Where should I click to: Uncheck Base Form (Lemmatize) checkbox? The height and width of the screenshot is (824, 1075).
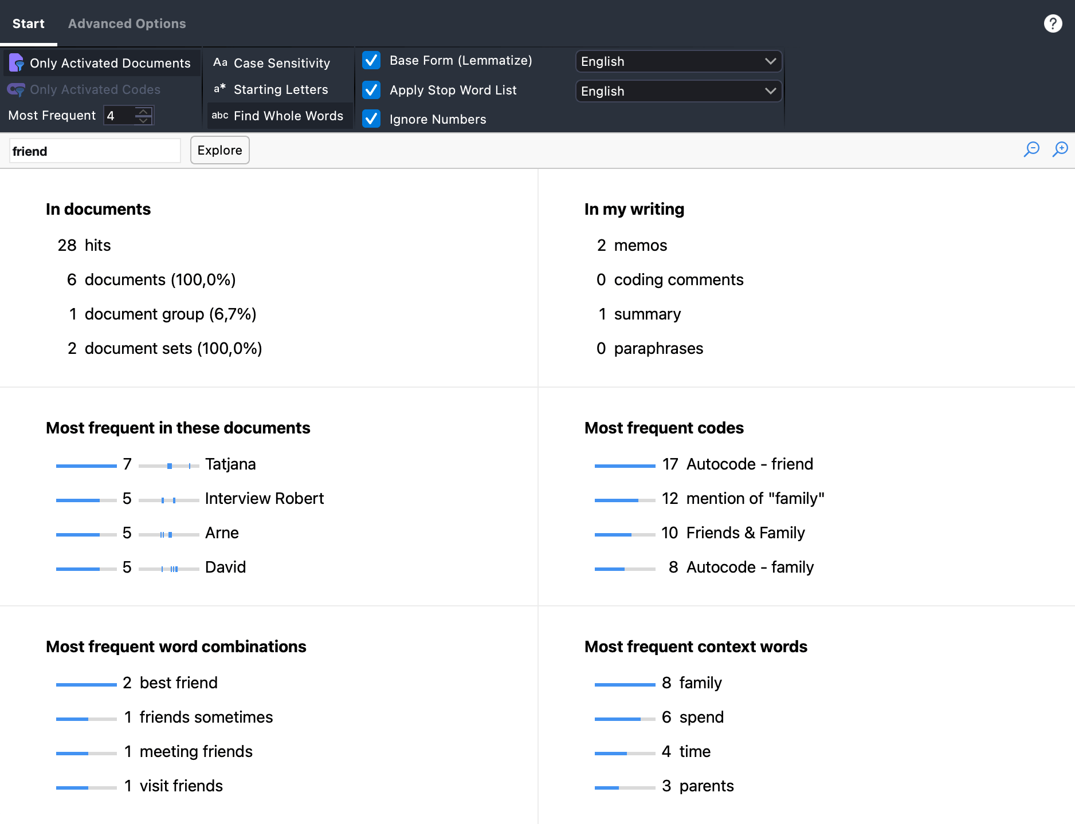click(371, 61)
